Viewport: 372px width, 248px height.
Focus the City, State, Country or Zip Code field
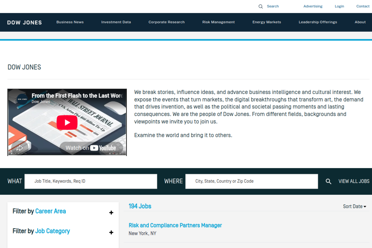coord(252,181)
